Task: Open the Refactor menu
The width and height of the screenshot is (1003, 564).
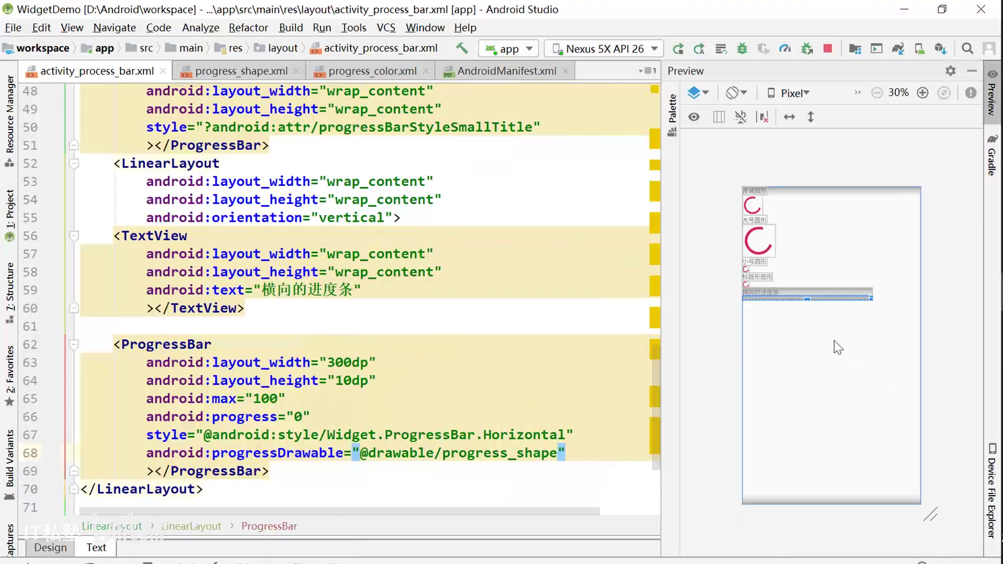Action: point(248,28)
